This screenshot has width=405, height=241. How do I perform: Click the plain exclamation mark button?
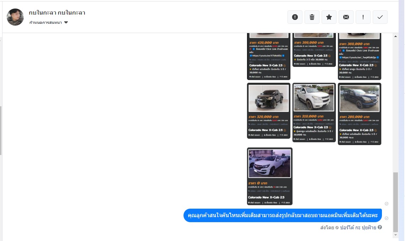pos(363,17)
